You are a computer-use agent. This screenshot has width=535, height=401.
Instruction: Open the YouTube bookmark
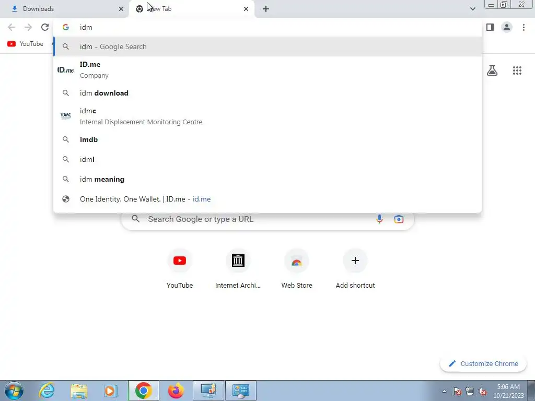[x=26, y=44]
